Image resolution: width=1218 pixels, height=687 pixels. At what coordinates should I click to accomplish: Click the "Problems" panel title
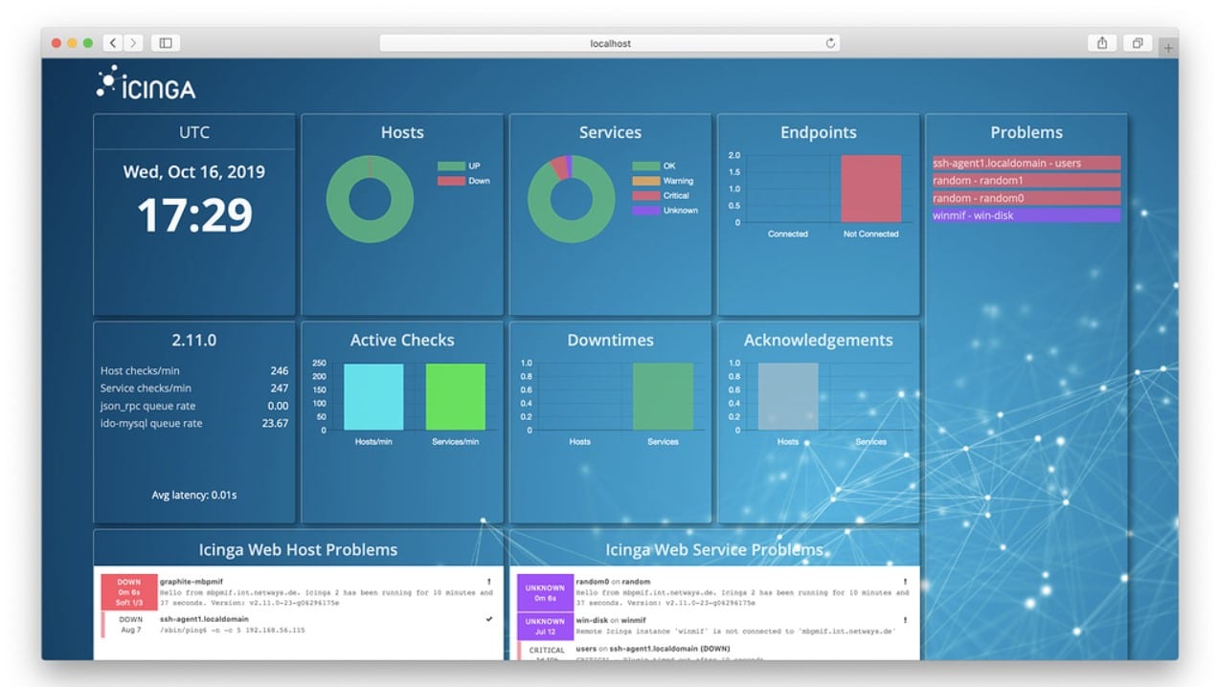[1026, 133]
